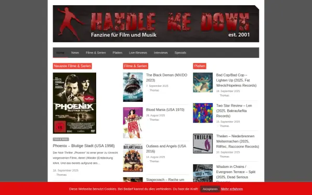Click author Thomas under Theilen review
Image resolution: width=312 pixels, height=195 pixels.
[x=225, y=157]
